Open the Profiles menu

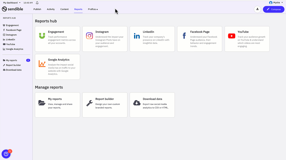tap(93, 9)
